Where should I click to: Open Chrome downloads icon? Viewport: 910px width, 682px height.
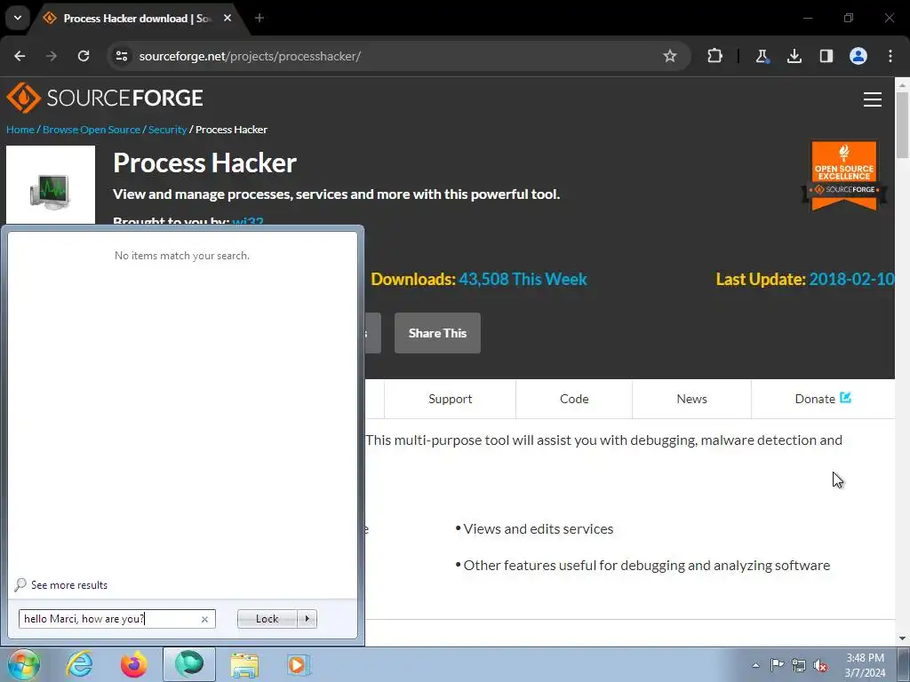(794, 56)
